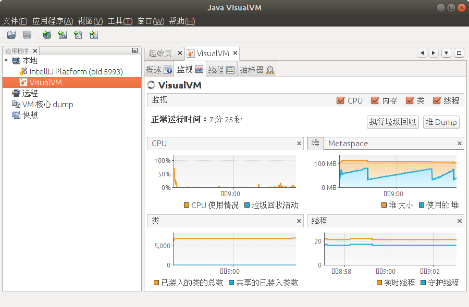469x307 pixels.
Task: Open the 文件(F) menu
Action: (x=15, y=21)
